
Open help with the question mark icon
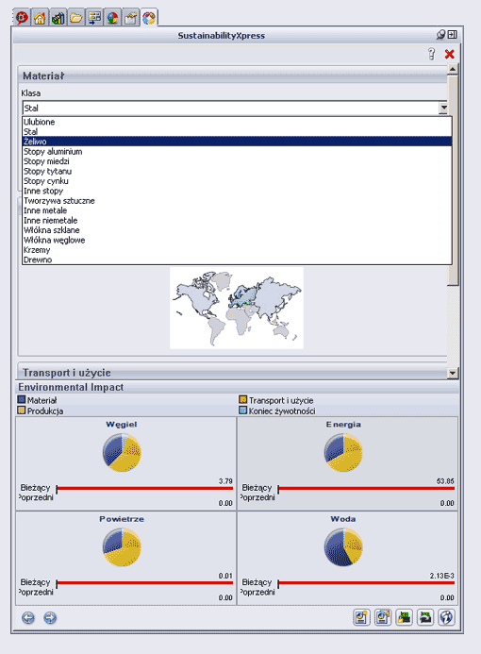[431, 54]
